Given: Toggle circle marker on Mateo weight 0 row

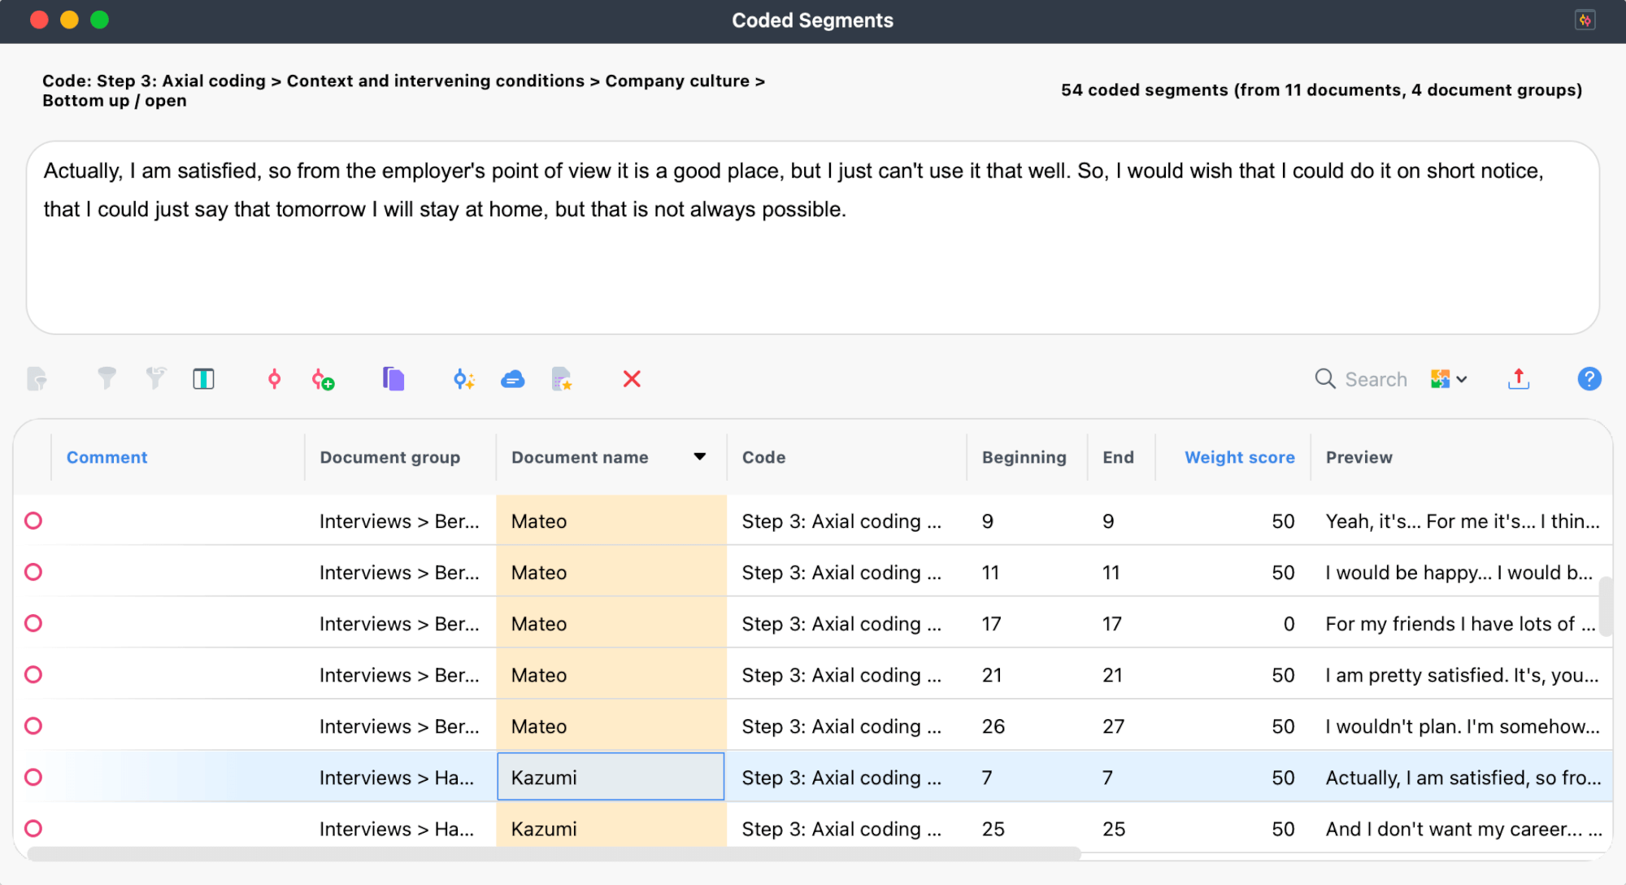Looking at the screenshot, I should click(x=33, y=623).
